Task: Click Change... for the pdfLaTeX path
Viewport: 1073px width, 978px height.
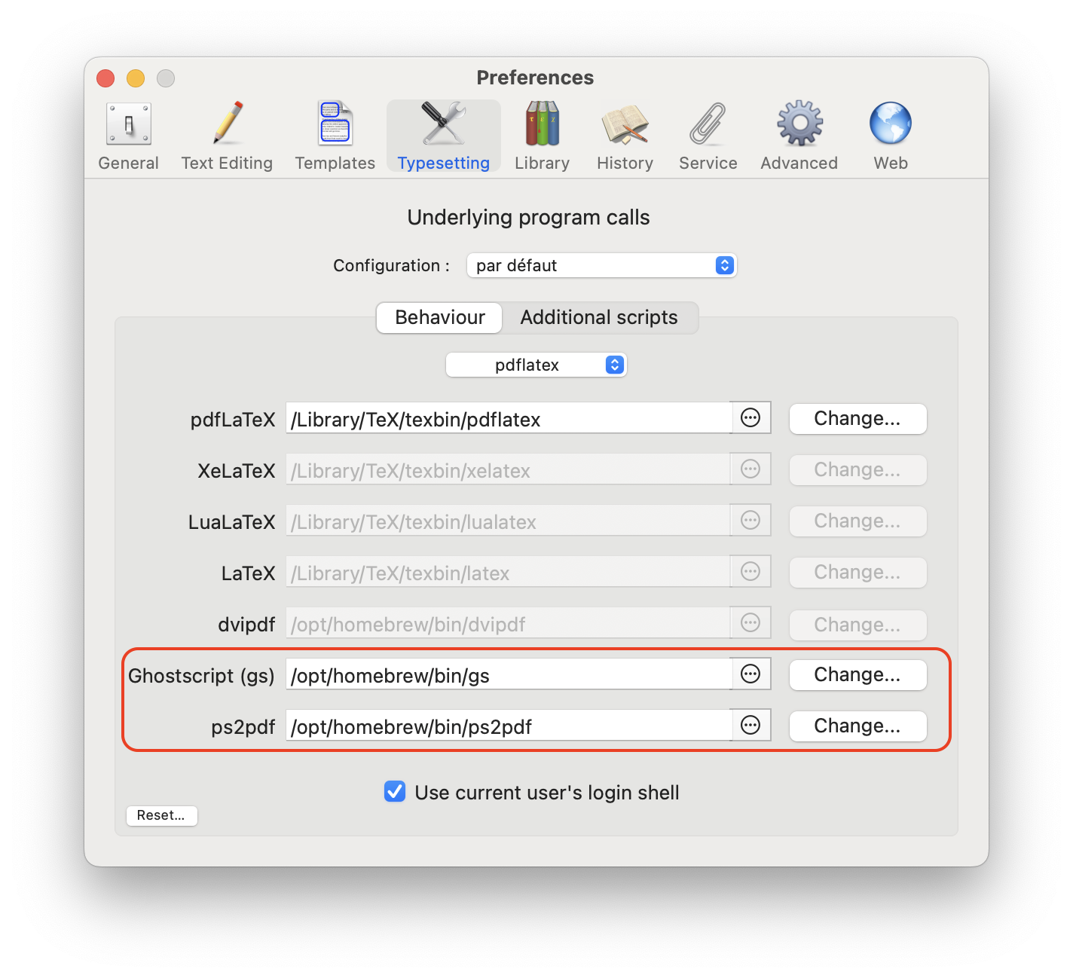Action: coord(857,419)
